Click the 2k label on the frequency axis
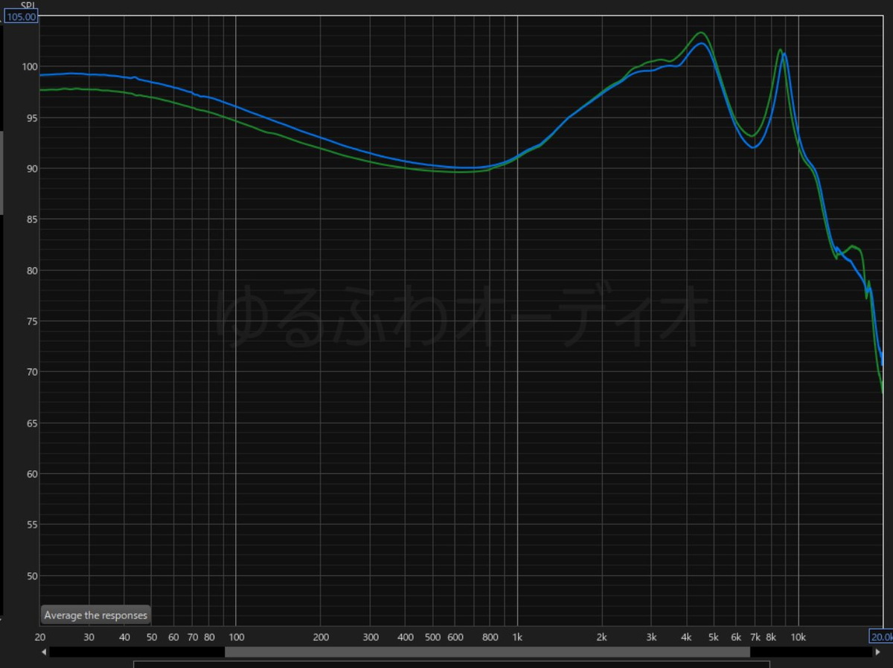The height and width of the screenshot is (668, 893). click(x=602, y=638)
